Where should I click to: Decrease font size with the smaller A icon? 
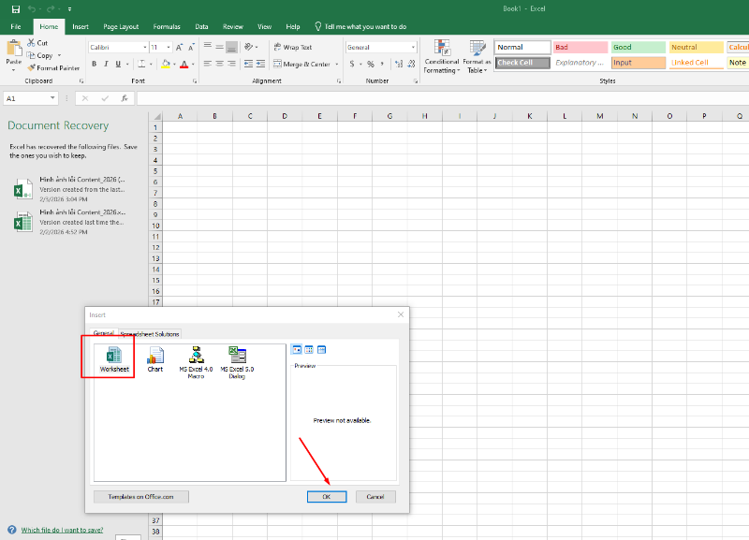point(191,48)
